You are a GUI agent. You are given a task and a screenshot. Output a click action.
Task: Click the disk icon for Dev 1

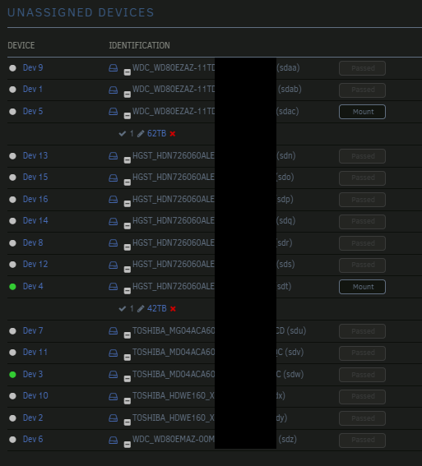tap(113, 90)
